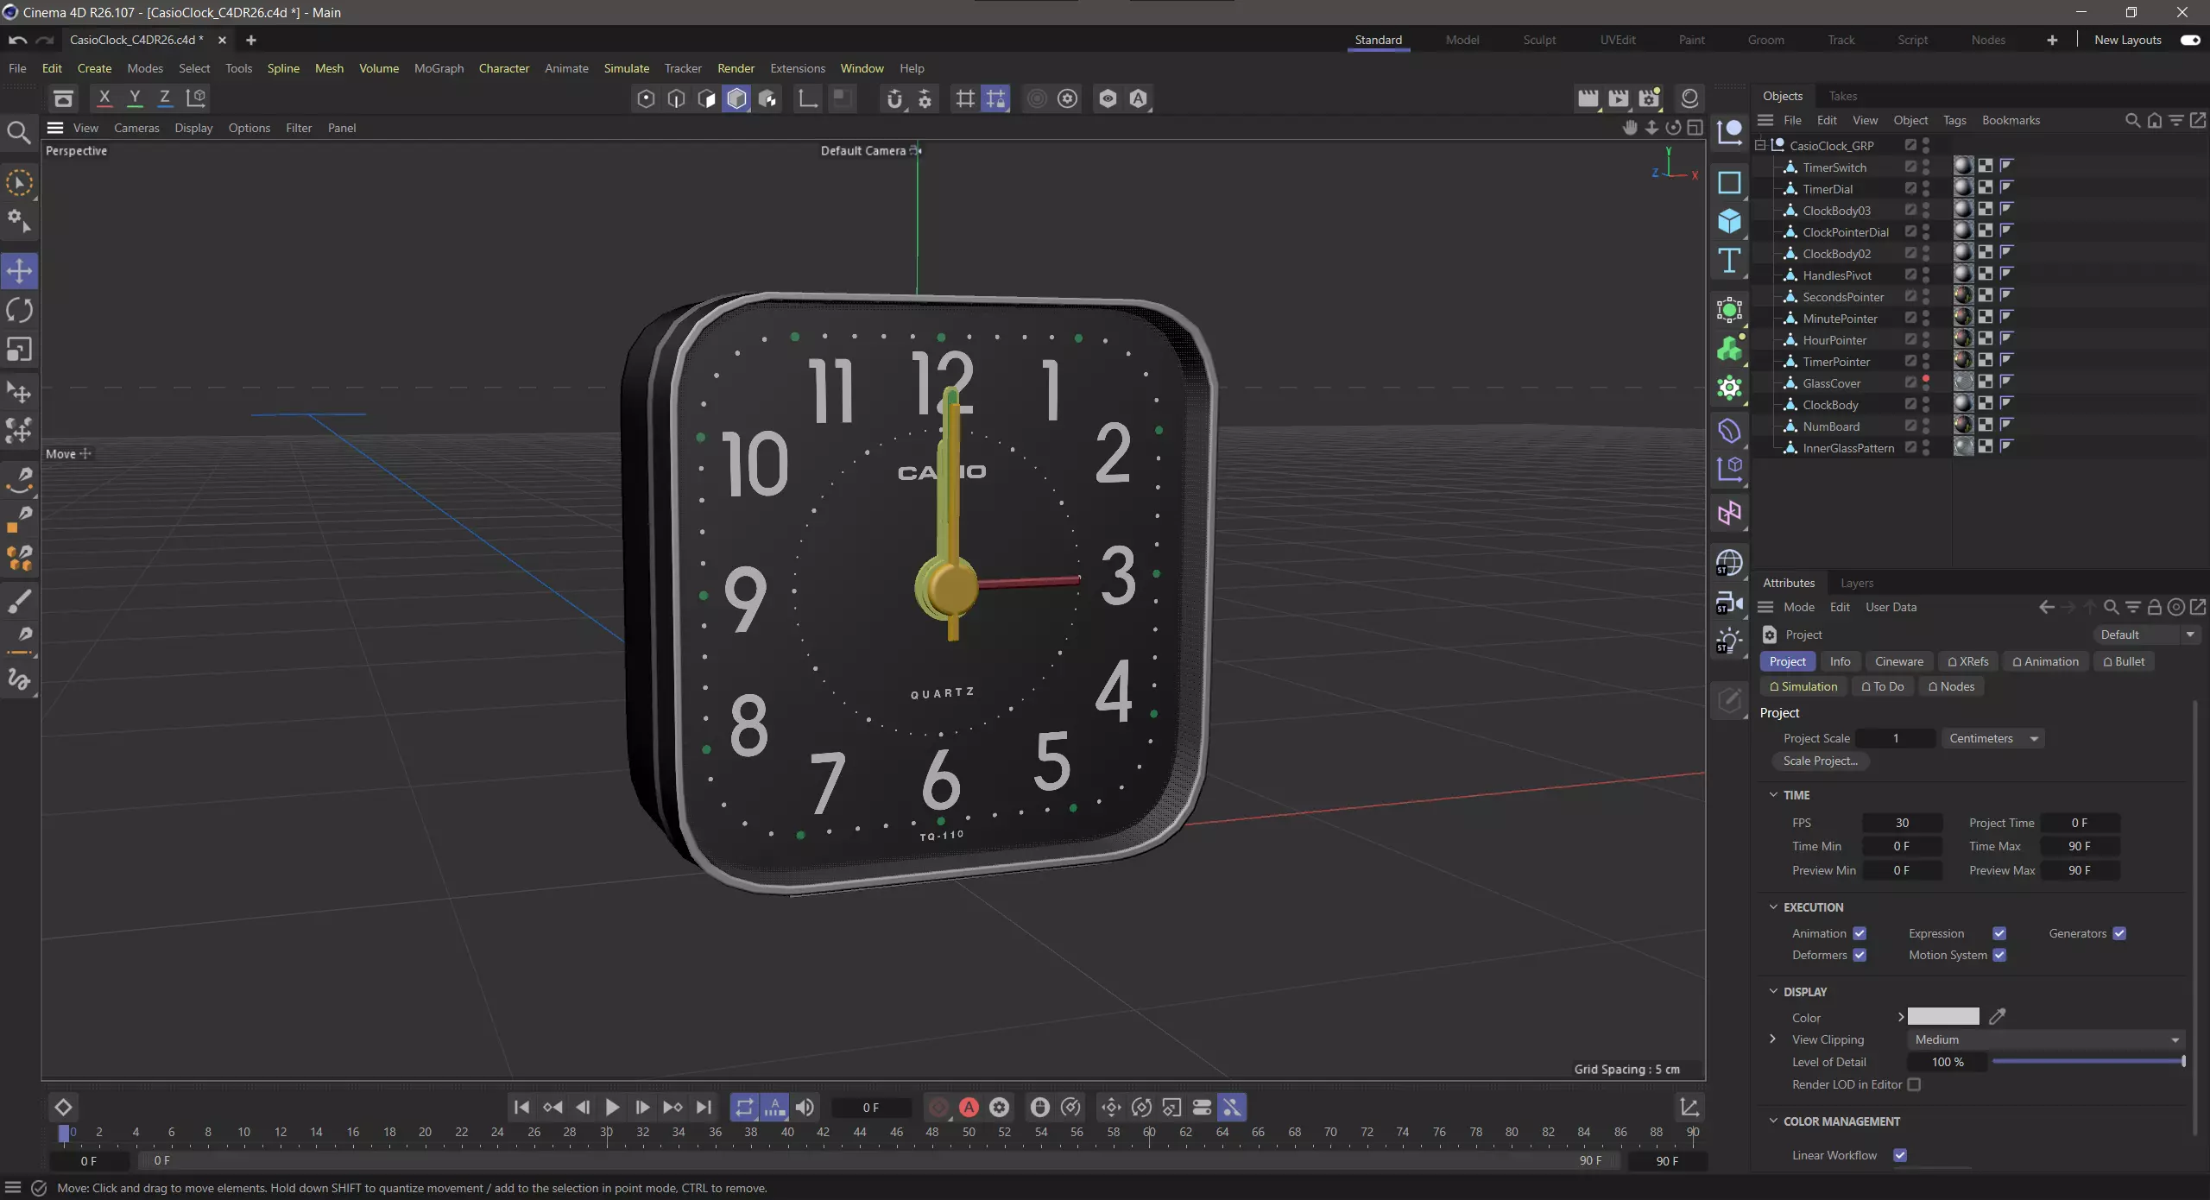This screenshot has width=2210, height=1200.
Task: Toggle timeline sound playback icon
Action: [805, 1108]
